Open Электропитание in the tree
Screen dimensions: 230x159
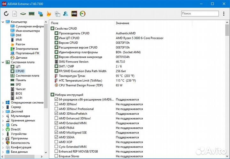coord(24,49)
